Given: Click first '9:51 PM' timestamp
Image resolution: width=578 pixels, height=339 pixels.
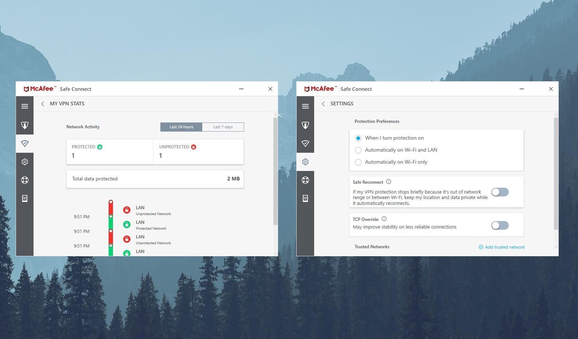Looking at the screenshot, I should click(82, 217).
